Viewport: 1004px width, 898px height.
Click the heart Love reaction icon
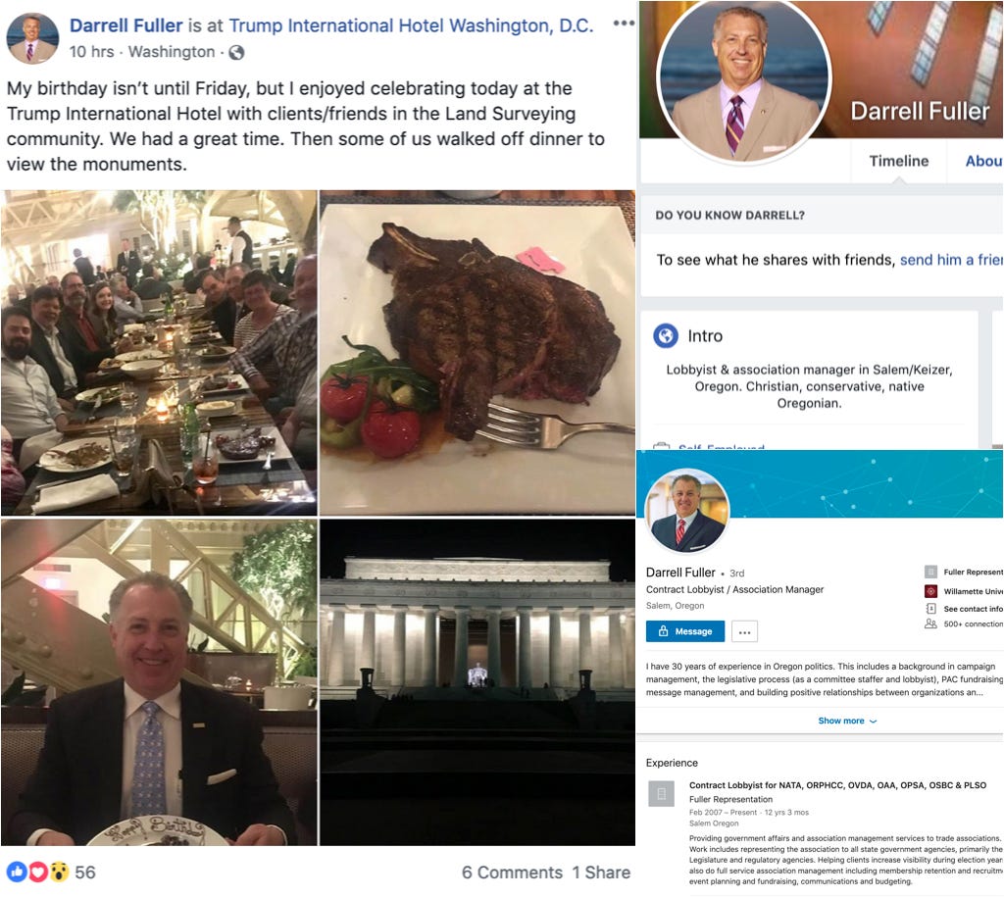(x=38, y=872)
